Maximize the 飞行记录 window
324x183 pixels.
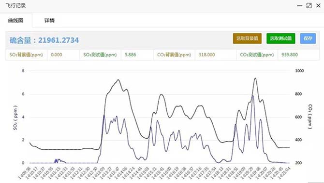(309, 6)
